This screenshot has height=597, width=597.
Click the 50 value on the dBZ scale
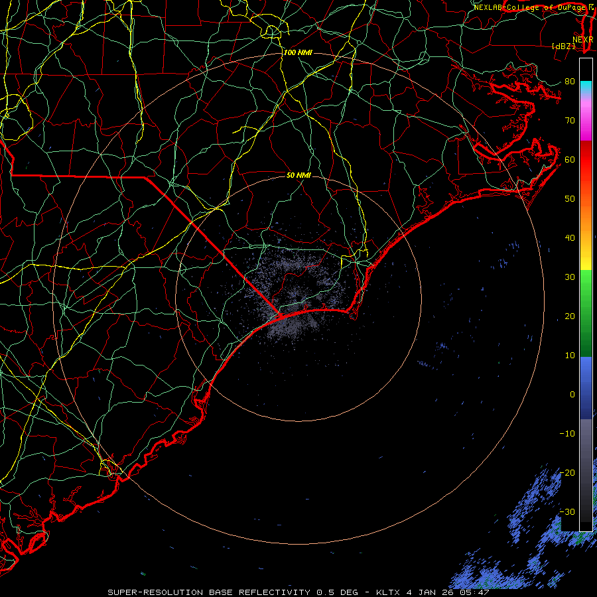pos(570,199)
